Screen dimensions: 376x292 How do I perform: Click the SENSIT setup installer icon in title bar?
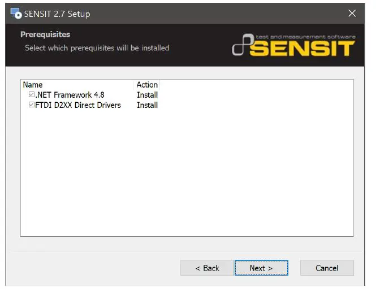pos(16,14)
